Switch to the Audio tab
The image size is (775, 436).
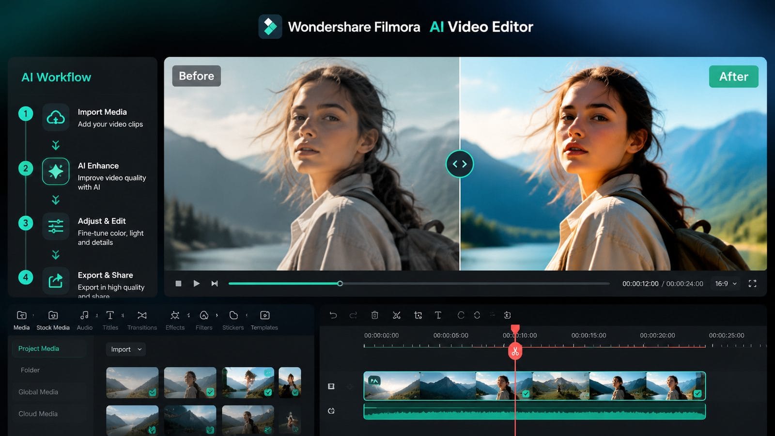[x=84, y=321]
